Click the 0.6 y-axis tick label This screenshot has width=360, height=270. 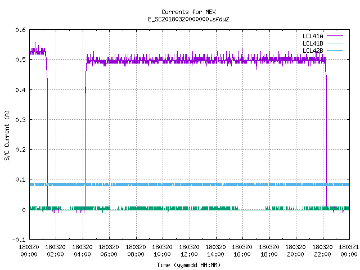[x=20, y=30]
